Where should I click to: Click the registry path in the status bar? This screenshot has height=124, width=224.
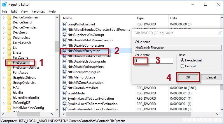63,121
